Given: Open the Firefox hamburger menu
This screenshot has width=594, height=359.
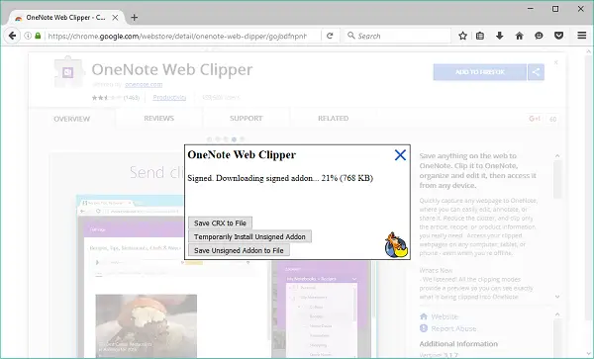Looking at the screenshot, I should click(x=582, y=36).
